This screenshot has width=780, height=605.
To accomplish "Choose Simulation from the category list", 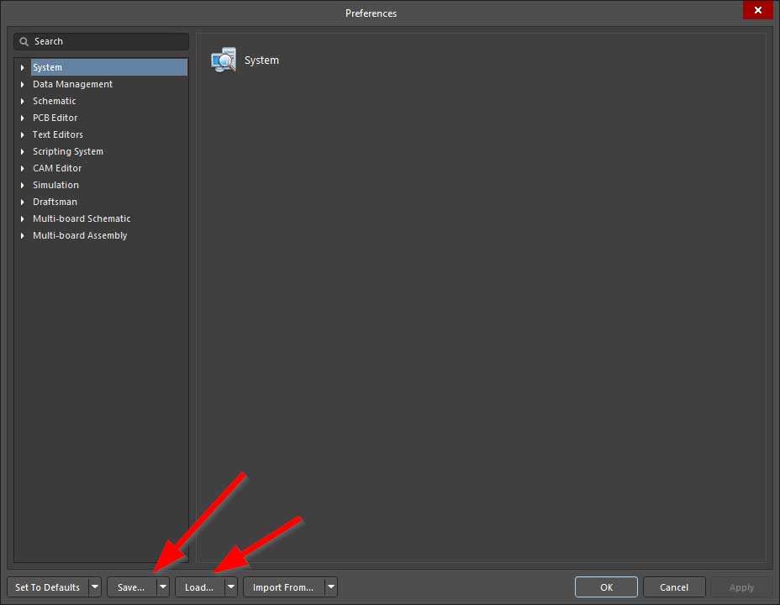I will [x=55, y=185].
